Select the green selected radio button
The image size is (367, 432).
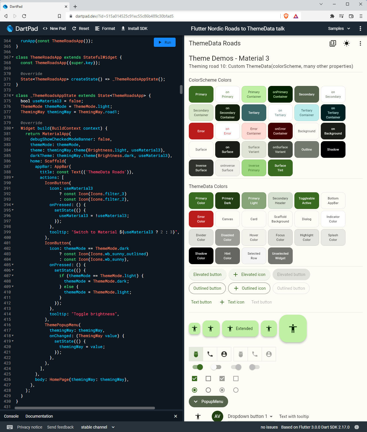click(x=195, y=390)
